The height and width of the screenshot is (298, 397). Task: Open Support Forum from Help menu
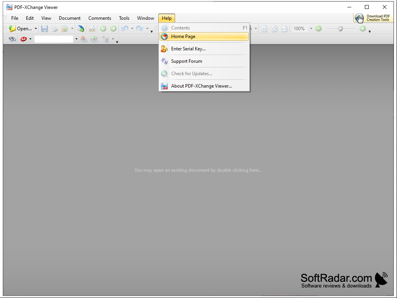[204, 61]
